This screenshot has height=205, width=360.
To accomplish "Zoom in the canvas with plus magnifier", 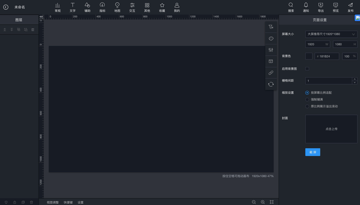I will click(x=262, y=202).
